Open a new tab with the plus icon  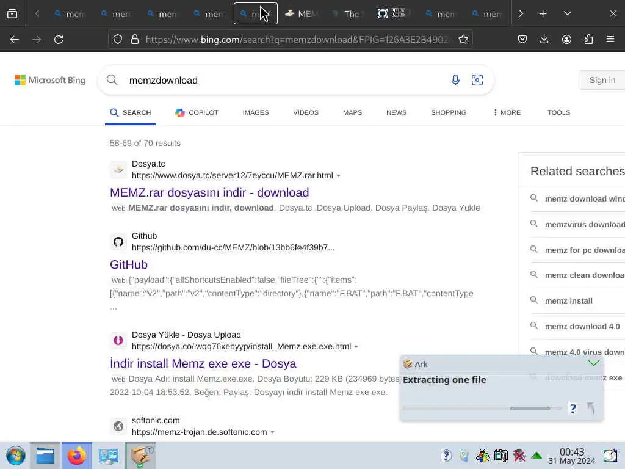tap(543, 13)
